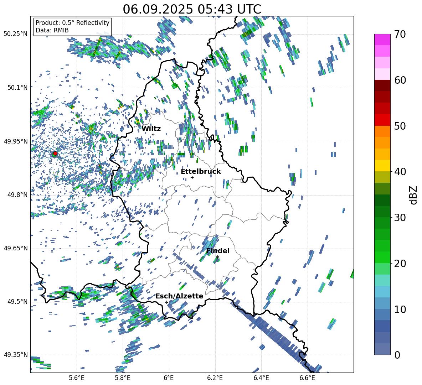Click the 49.95°N latitude label
This screenshot has height=385, width=422.
(x=16, y=141)
